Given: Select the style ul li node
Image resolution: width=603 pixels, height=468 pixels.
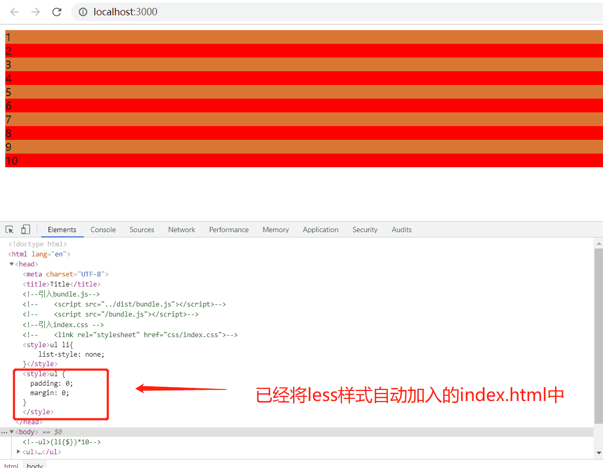Looking at the screenshot, I should coord(47,345).
